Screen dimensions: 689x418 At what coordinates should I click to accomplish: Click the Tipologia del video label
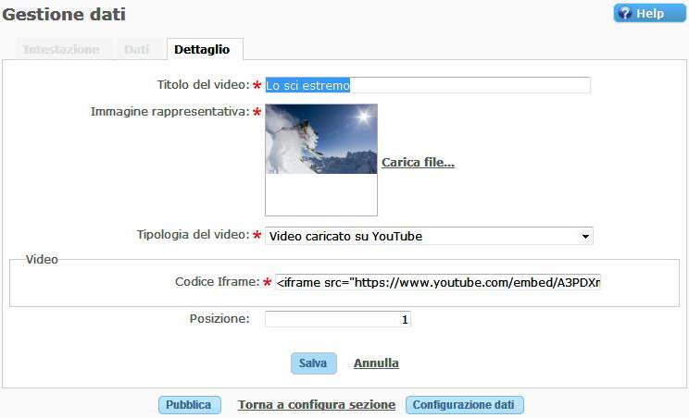tap(193, 235)
